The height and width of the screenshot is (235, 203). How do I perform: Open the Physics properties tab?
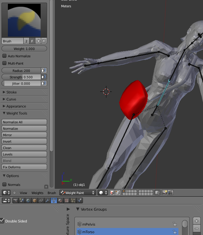pyautogui.click(x=79, y=201)
